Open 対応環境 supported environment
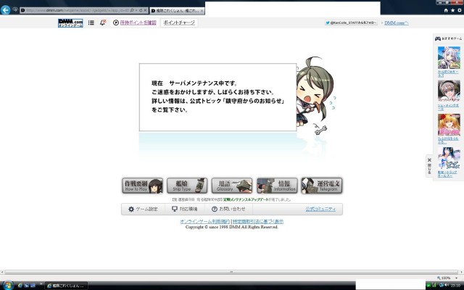 (185, 209)
